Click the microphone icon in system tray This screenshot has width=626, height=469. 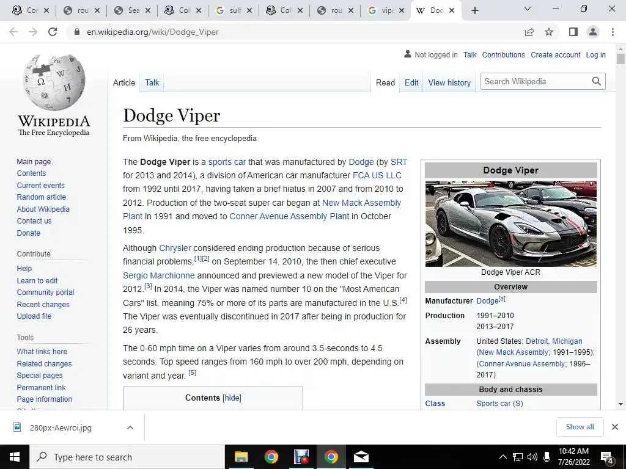pyautogui.click(x=547, y=457)
